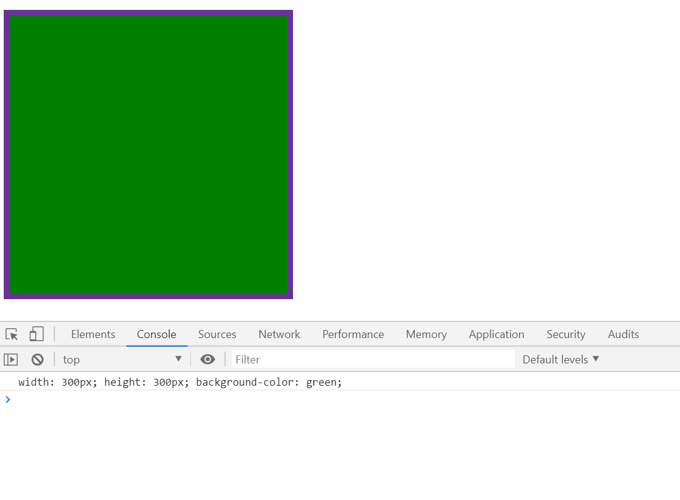This screenshot has width=680, height=500.
Task: Switch to the Memory tab
Action: 427,334
